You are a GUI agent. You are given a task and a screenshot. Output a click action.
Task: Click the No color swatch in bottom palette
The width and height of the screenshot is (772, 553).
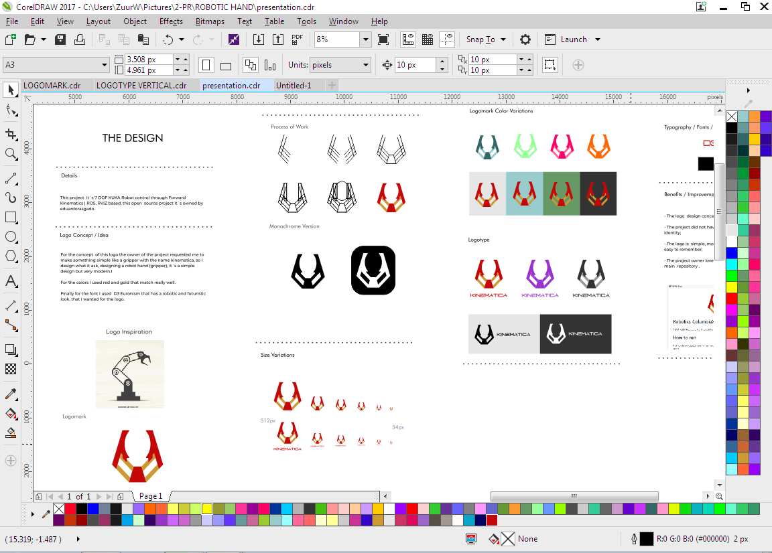click(x=59, y=509)
